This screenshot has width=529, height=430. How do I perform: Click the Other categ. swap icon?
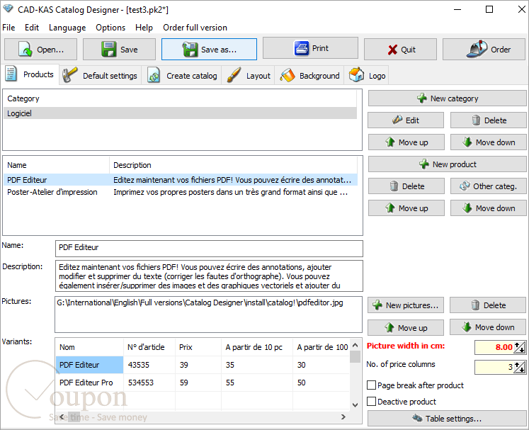click(465, 186)
